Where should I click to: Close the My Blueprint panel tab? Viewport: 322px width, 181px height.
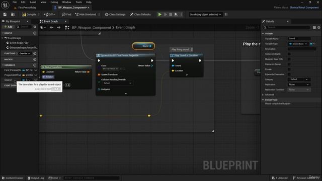tap(28, 21)
